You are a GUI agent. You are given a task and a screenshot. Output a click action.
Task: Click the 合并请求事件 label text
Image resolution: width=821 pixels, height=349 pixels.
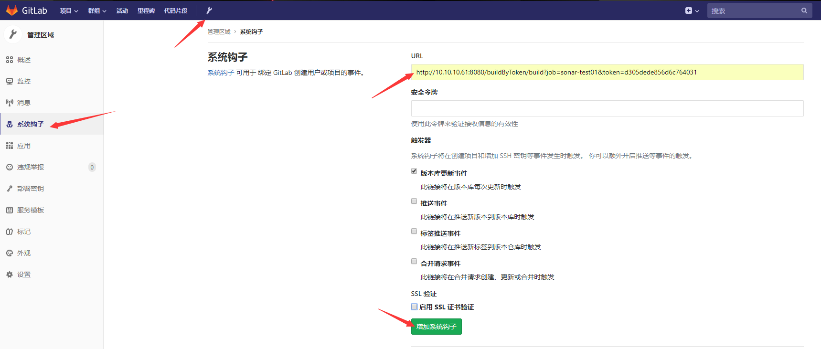pos(440,264)
